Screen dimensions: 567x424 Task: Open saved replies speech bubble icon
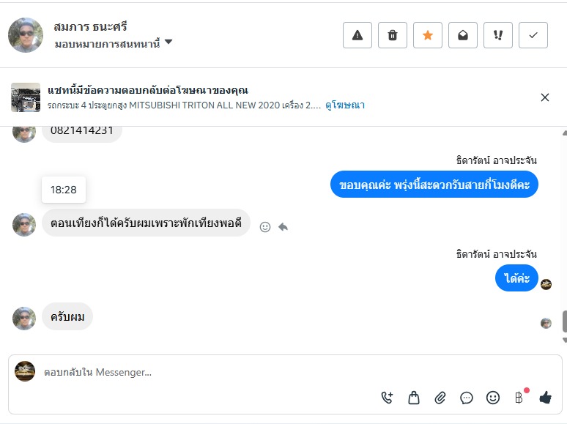467,398
